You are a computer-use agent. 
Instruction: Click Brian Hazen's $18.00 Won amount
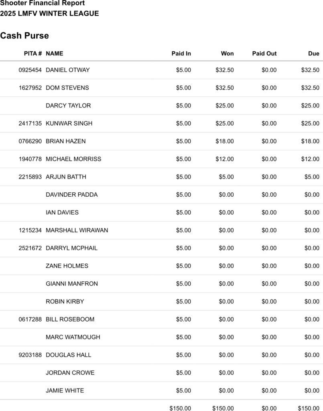(225, 141)
